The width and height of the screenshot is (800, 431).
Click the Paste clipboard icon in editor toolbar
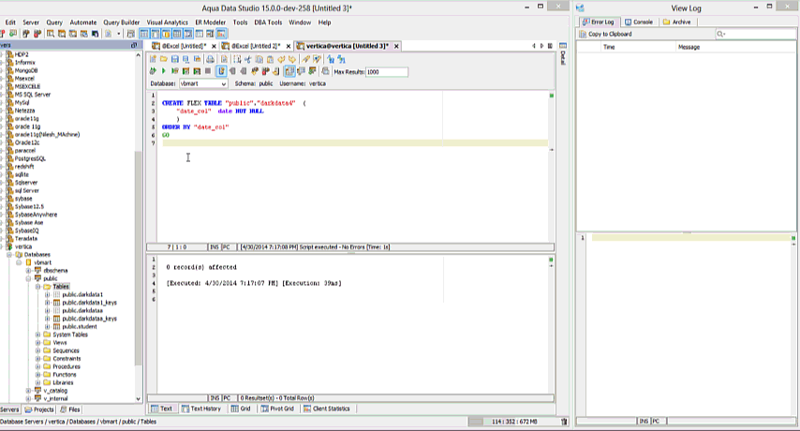(271, 59)
